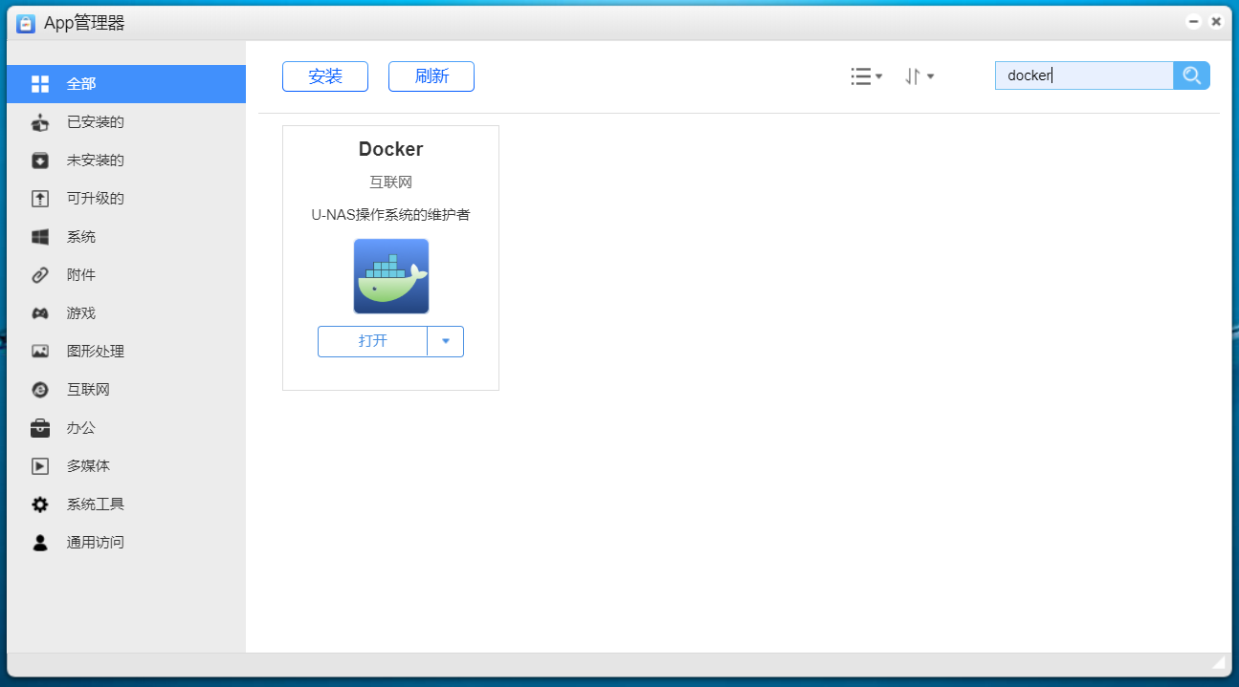Select the 图形处理 category
Viewport: 1239px width, 687px height.
pos(95,352)
